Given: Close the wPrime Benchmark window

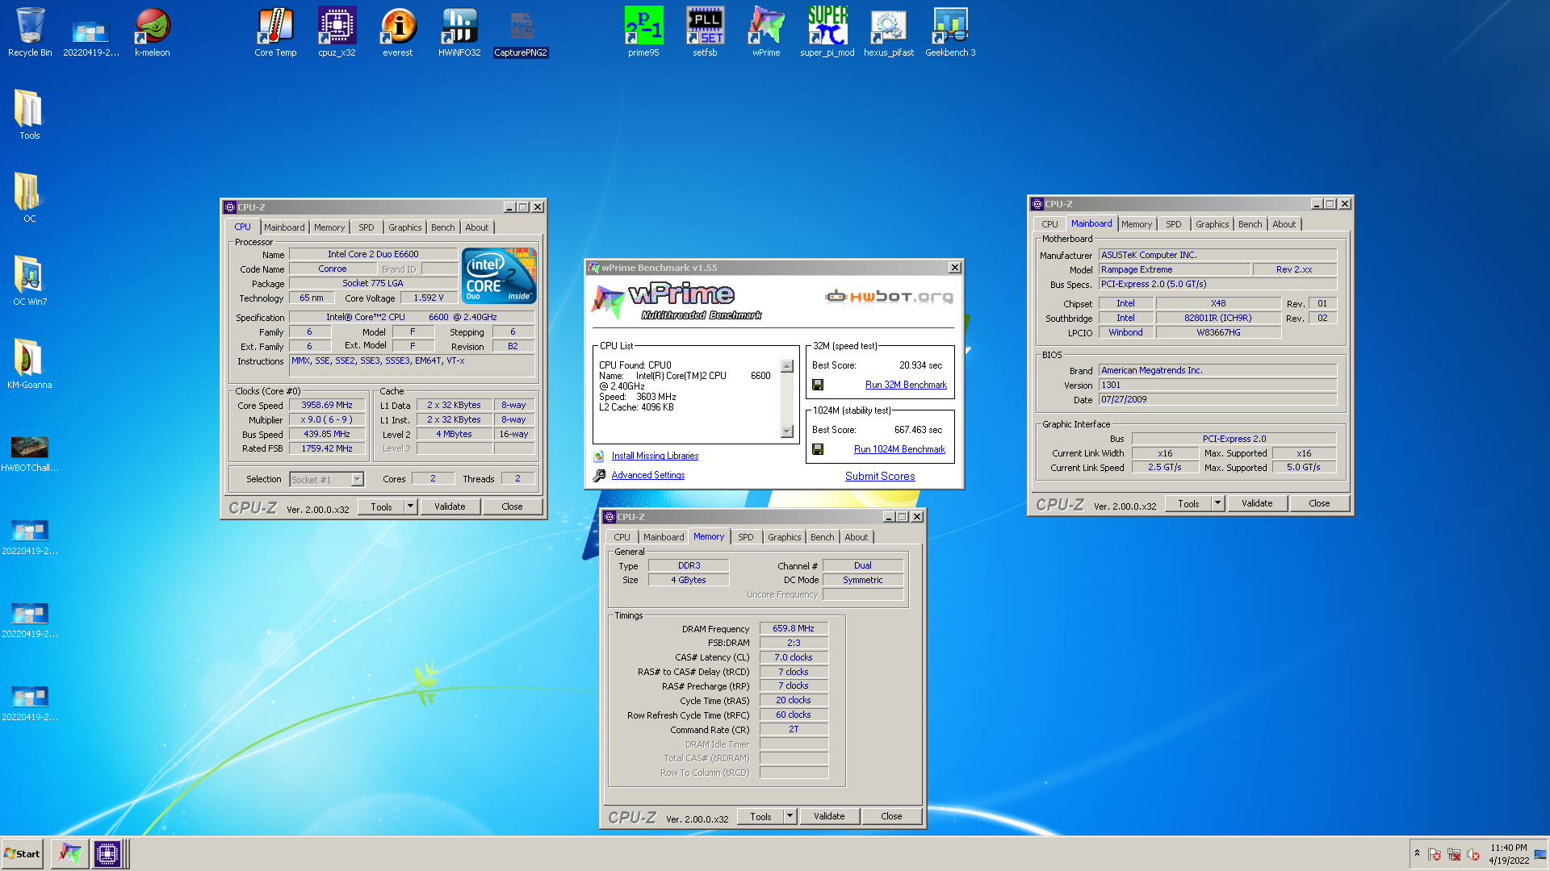Looking at the screenshot, I should pos(955,268).
